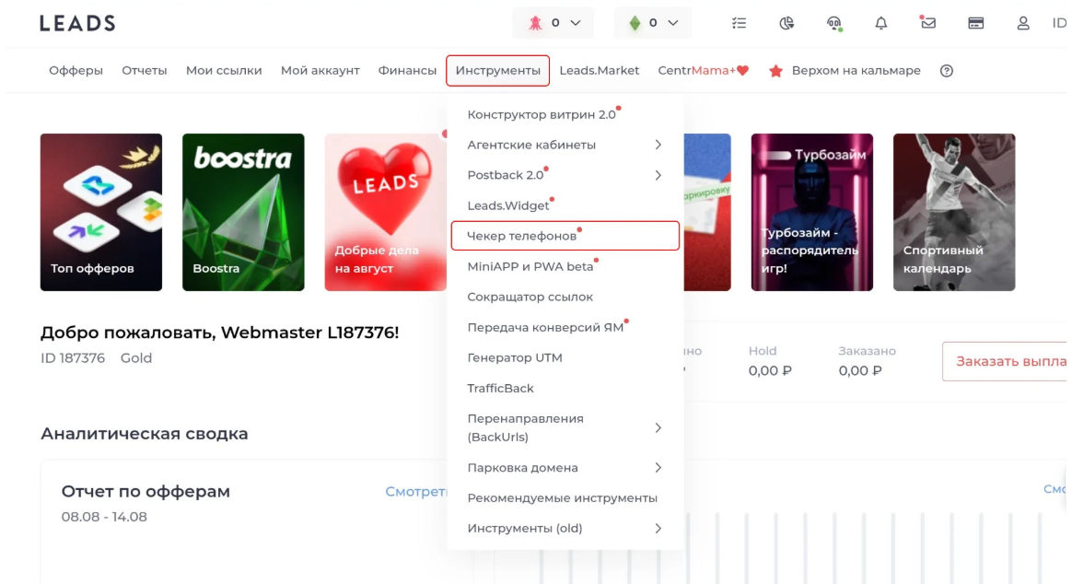Select Инструменты (old) menu item
The width and height of the screenshot is (1072, 584).
coord(524,529)
